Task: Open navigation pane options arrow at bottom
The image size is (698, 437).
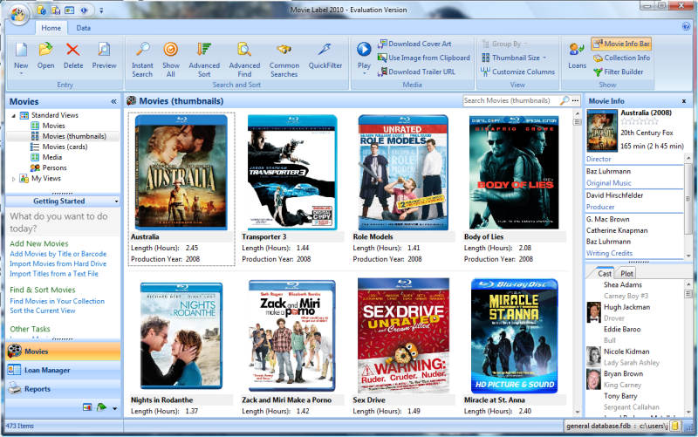Action: (115, 407)
